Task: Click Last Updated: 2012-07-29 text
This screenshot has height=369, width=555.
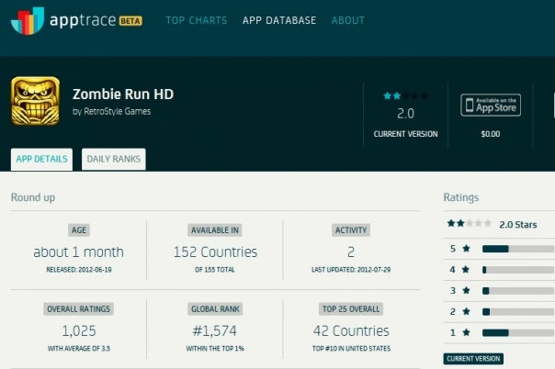Action: pos(351,270)
